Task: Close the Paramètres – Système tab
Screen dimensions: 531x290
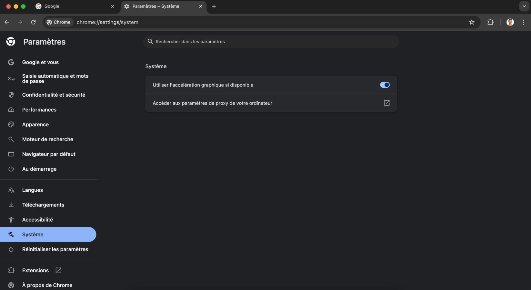Action: (x=201, y=6)
